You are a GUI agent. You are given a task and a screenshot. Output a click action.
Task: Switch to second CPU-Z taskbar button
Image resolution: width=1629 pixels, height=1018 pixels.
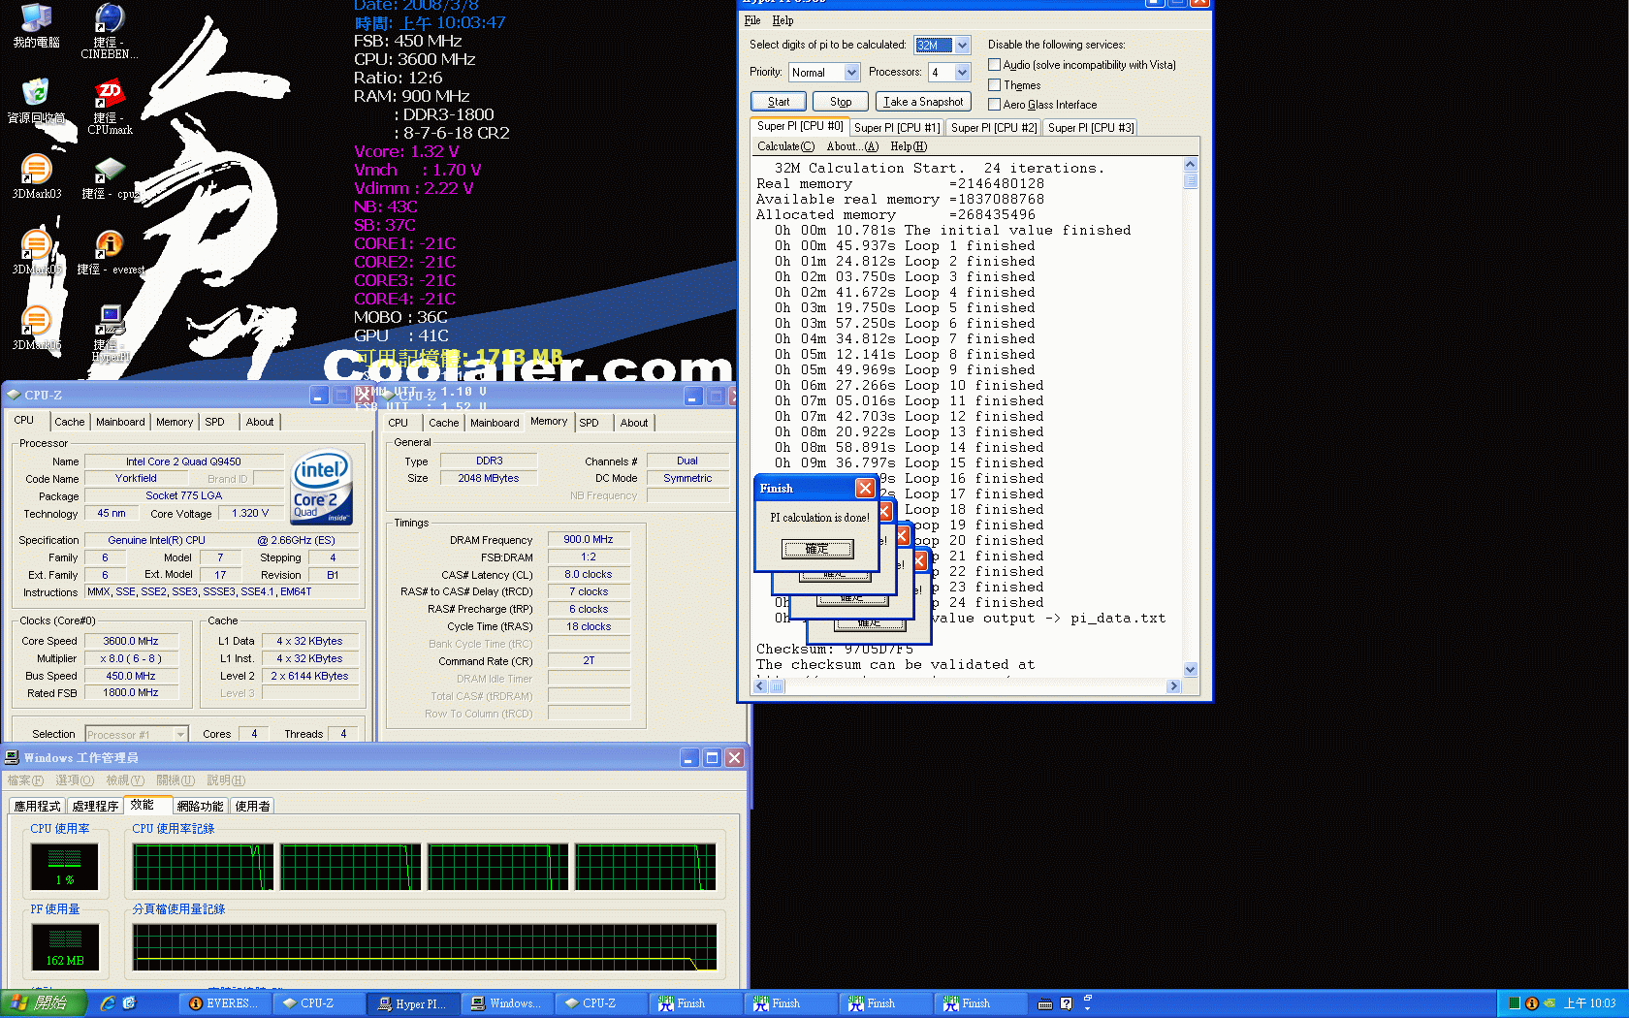click(600, 1003)
